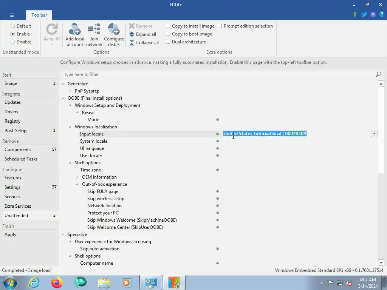
Task: Collapse the Out-of-box experience node
Action: [77, 184]
